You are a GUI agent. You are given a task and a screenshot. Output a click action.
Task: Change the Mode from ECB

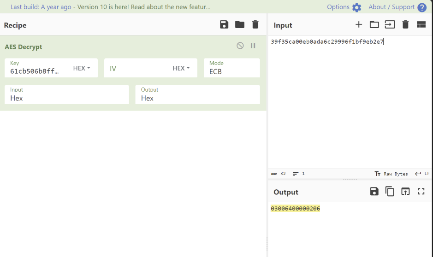click(x=231, y=68)
